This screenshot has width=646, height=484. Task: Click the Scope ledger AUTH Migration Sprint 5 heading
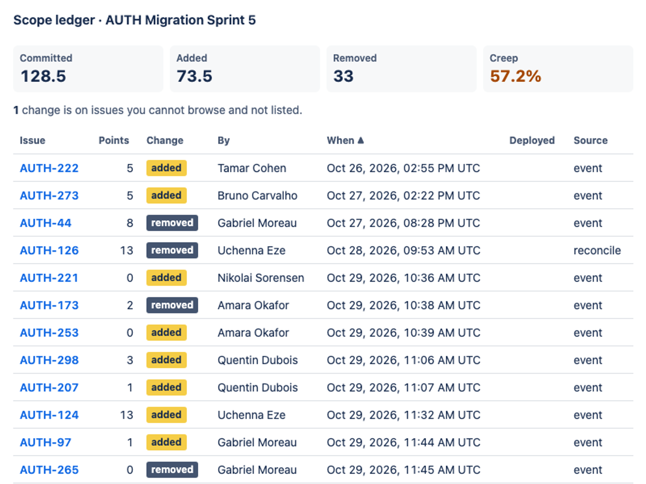(x=135, y=20)
